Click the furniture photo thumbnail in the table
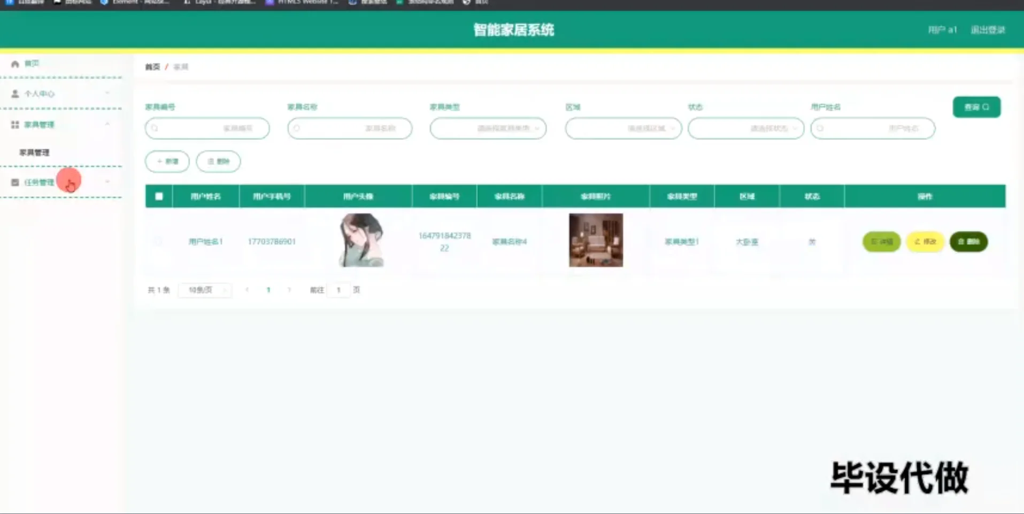 click(x=595, y=240)
